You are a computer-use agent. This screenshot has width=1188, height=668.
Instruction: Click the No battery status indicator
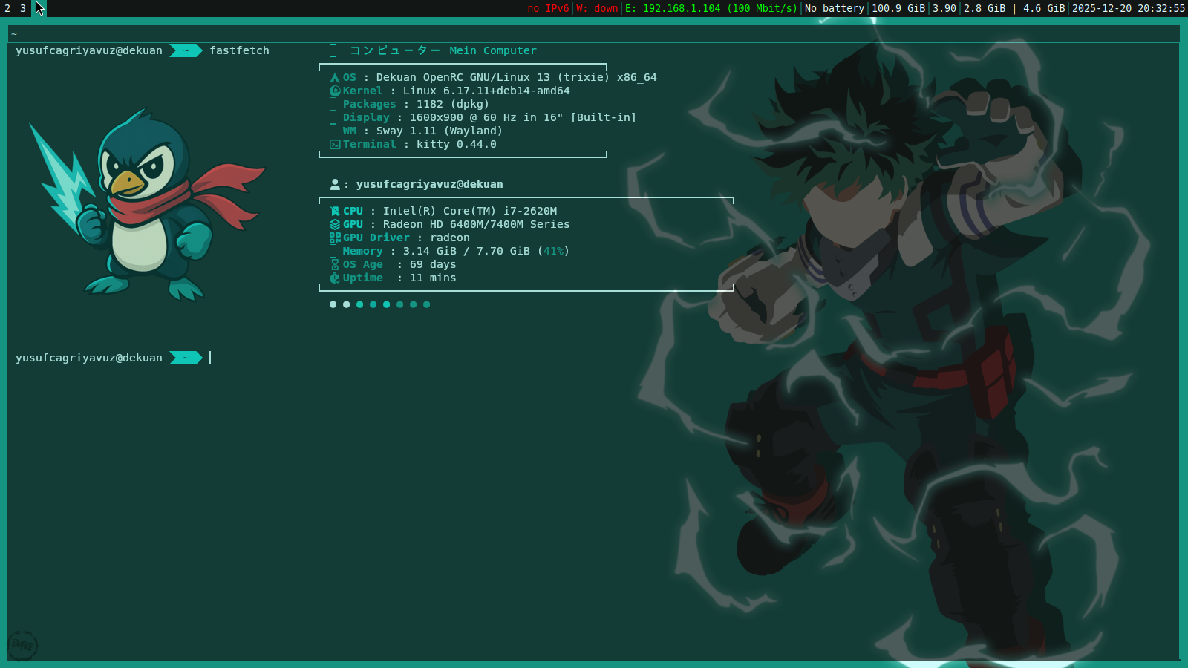click(x=835, y=8)
